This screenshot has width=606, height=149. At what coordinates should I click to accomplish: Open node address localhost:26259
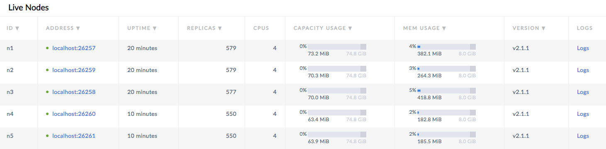(x=74, y=70)
